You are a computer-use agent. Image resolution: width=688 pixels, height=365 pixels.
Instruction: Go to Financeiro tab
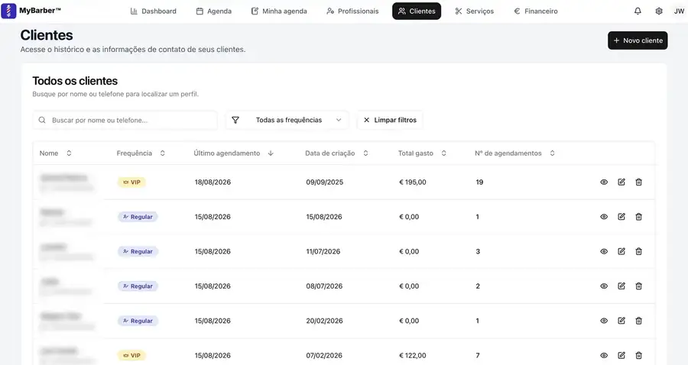(536, 11)
